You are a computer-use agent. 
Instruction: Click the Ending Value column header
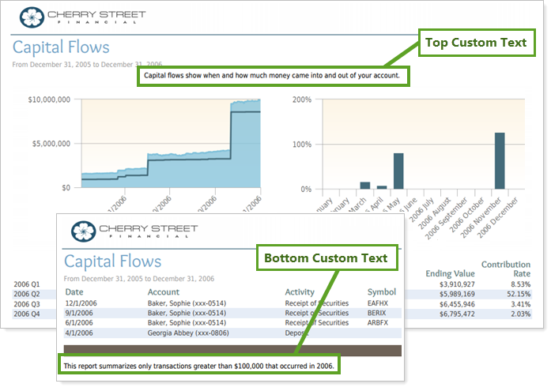coord(449,273)
